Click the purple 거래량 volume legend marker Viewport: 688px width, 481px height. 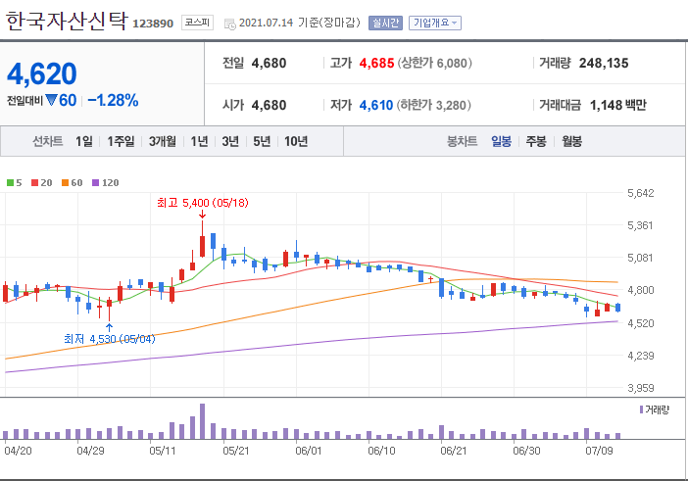point(642,409)
